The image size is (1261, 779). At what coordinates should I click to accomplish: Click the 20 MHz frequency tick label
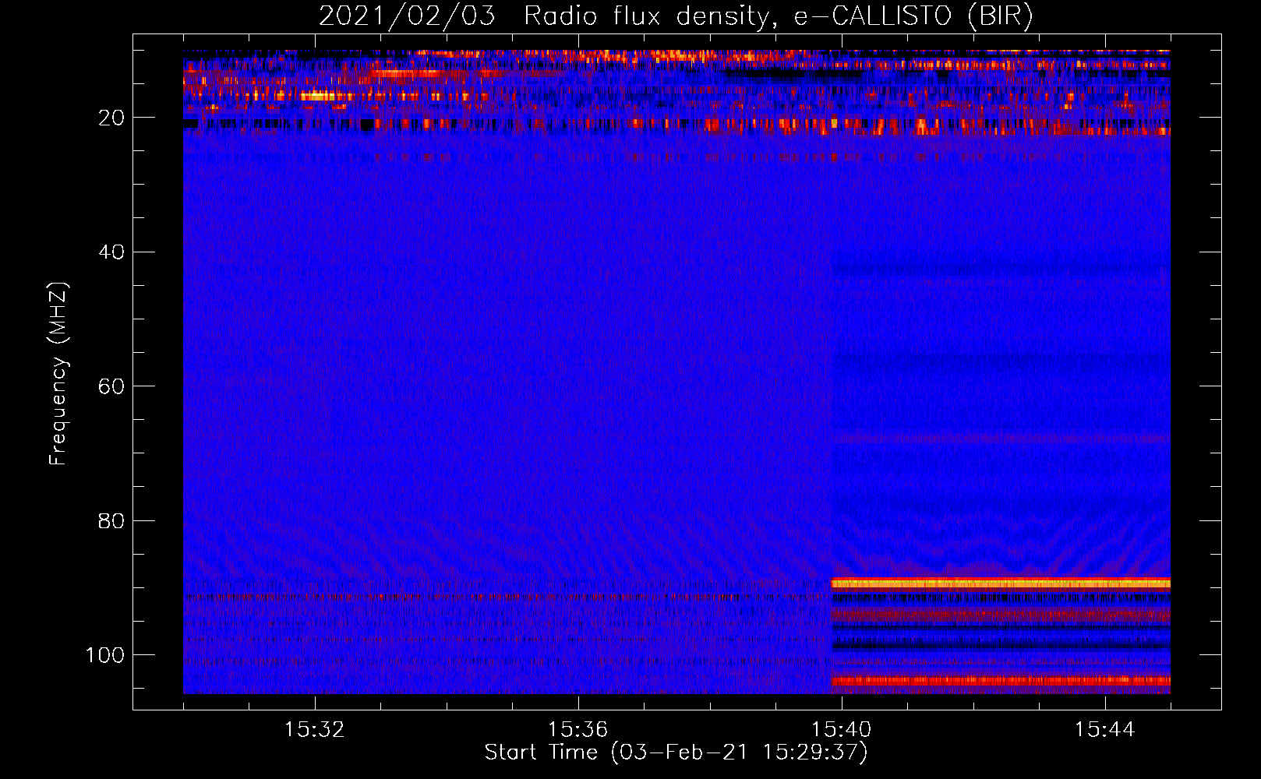click(111, 118)
